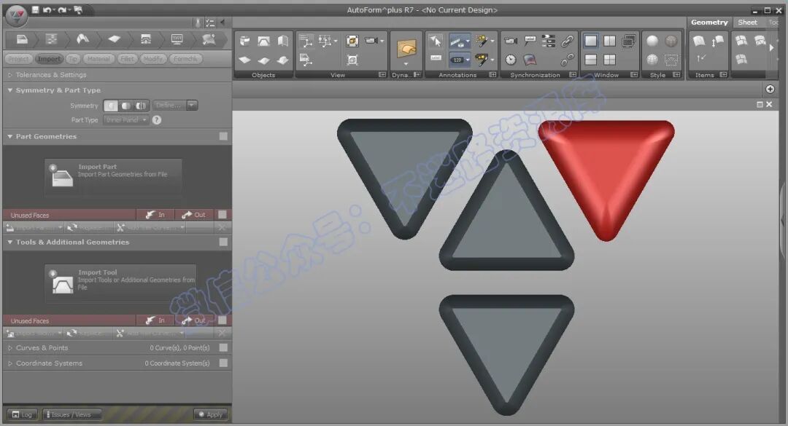788x426 pixels.
Task: Select the Import stage tab
Action: 50,59
